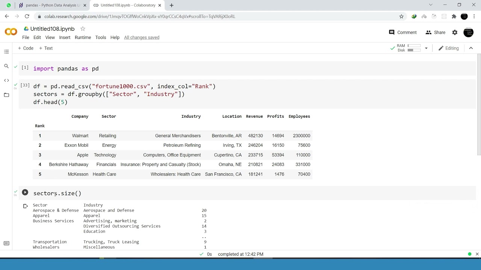
Task: Run the sectors.size() cell
Action: pyautogui.click(x=25, y=192)
